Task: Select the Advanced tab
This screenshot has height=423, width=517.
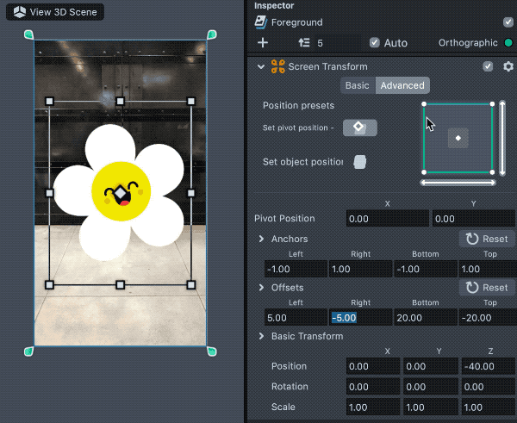Action: 402,85
